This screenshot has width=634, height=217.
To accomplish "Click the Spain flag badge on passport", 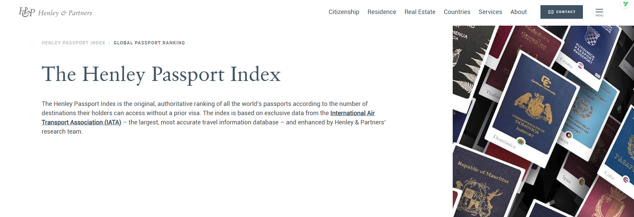I will (x=581, y=182).
